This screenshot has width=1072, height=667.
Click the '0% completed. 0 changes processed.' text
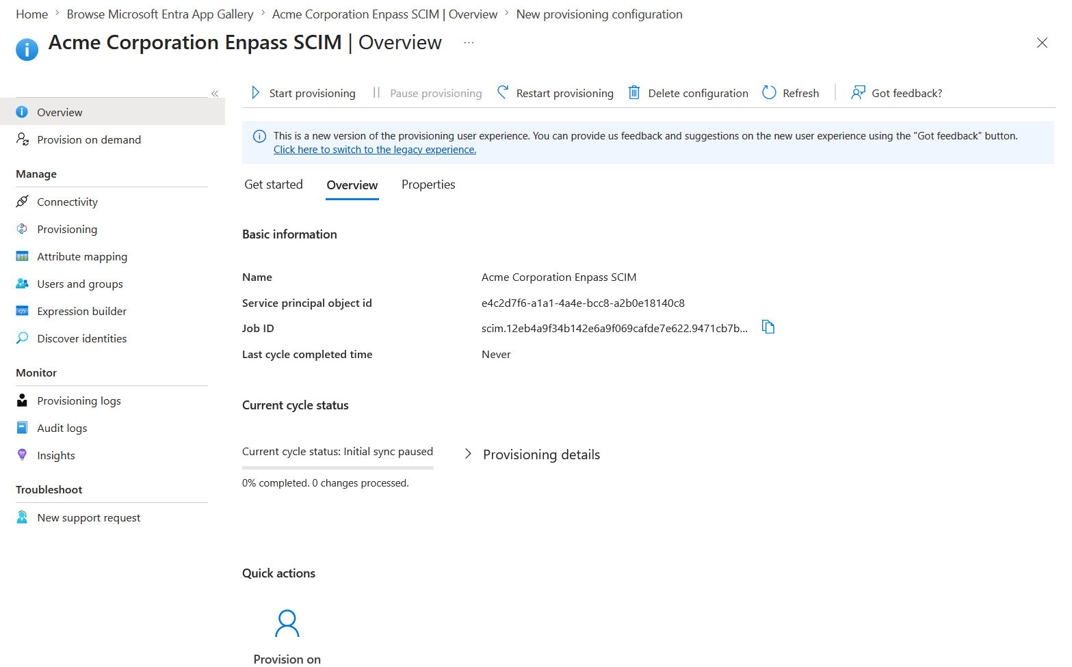click(x=326, y=482)
